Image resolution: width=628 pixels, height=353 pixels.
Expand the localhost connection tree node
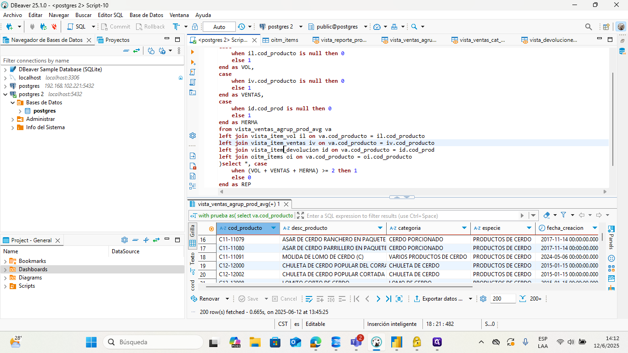[x=6, y=78]
